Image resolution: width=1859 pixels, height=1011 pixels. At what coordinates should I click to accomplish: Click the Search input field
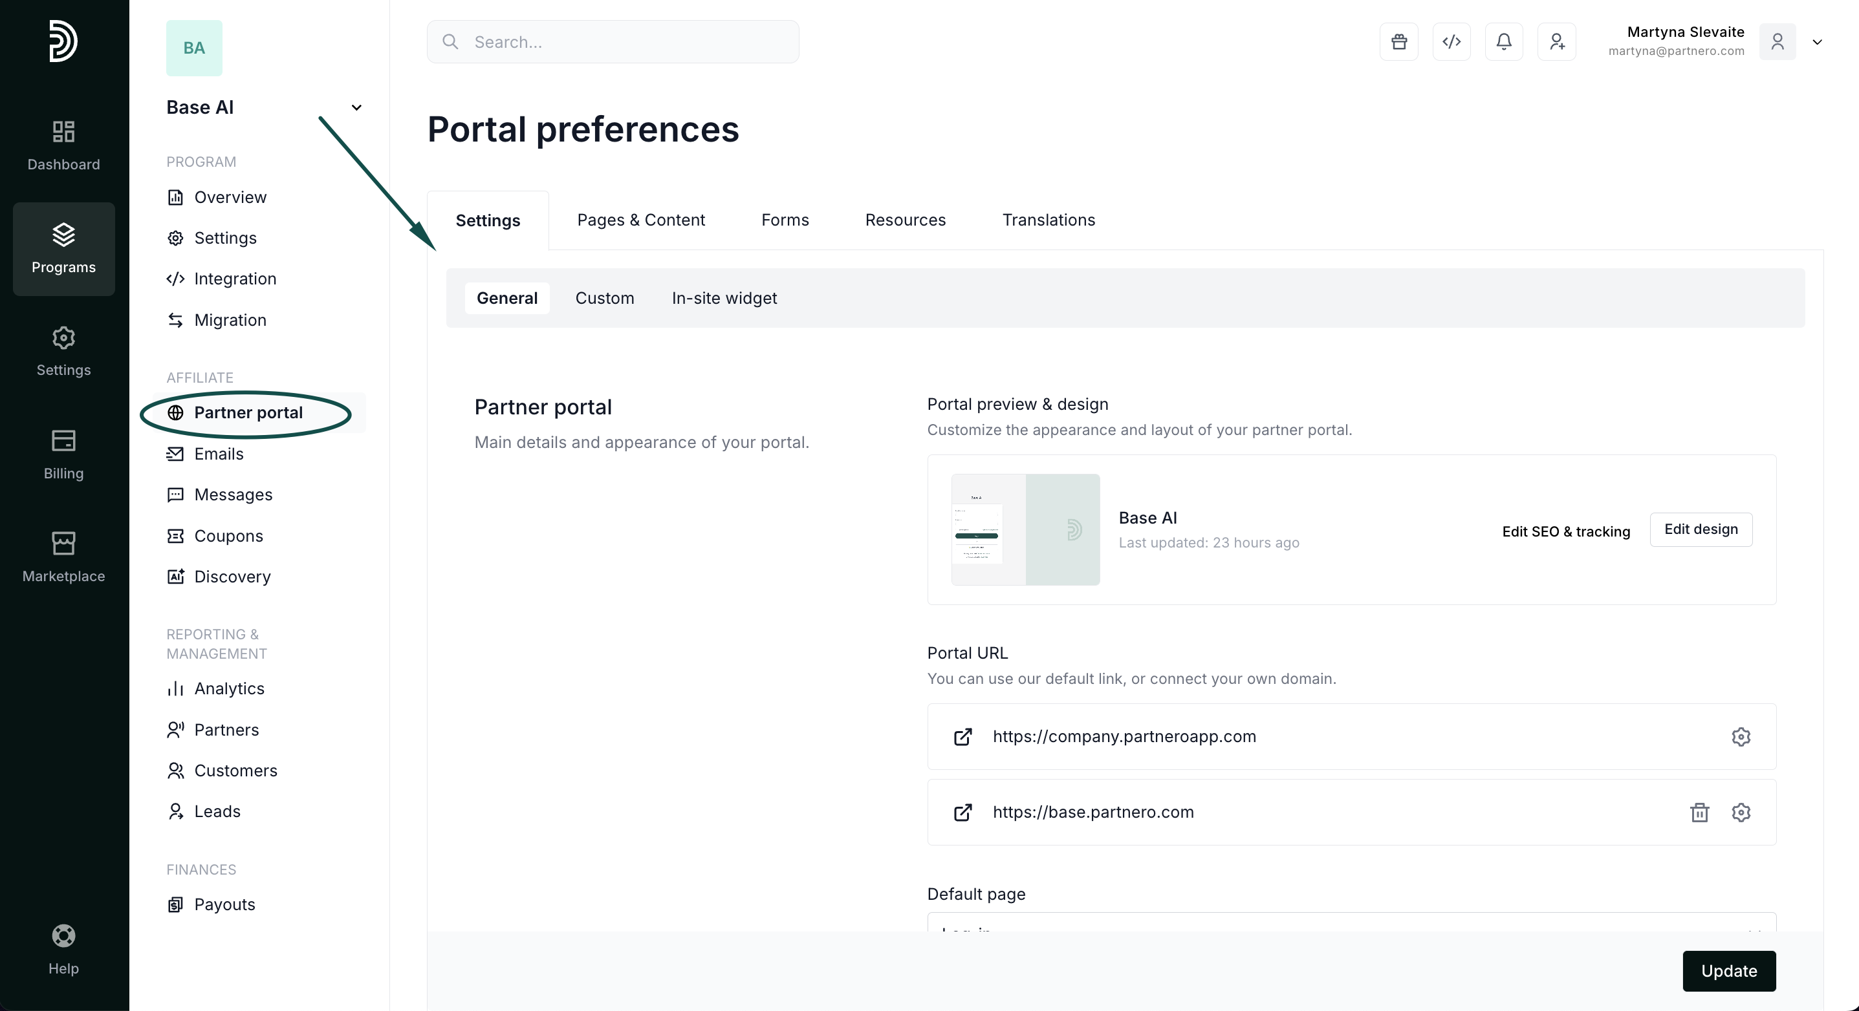613,42
